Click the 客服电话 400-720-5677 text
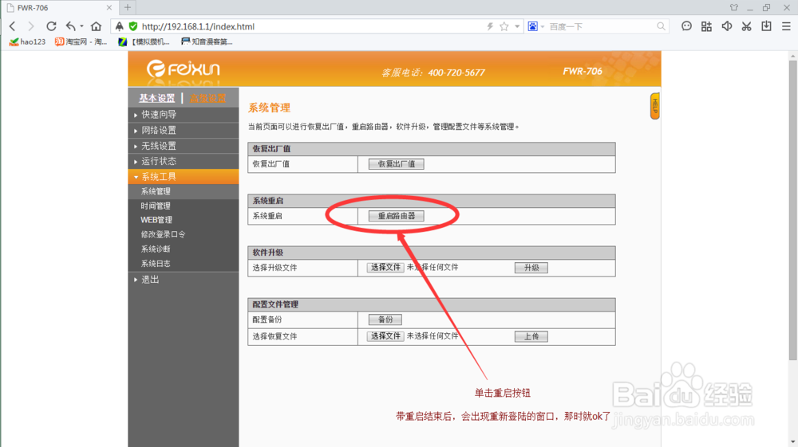Viewport: 798px width, 447px height. point(433,73)
